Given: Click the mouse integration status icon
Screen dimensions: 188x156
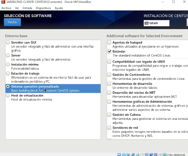Looking at the screenshot, I should pos(160,155).
